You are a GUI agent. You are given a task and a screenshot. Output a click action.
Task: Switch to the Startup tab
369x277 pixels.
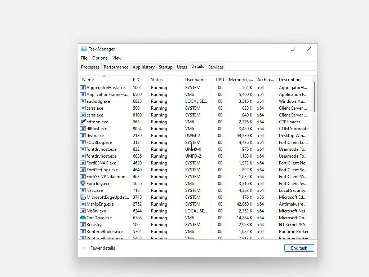click(x=166, y=67)
